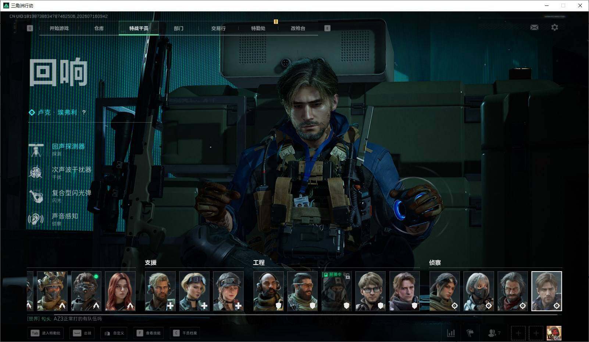Switch to the 交易行 tab
Image resolution: width=589 pixels, height=342 pixels.
tap(218, 28)
